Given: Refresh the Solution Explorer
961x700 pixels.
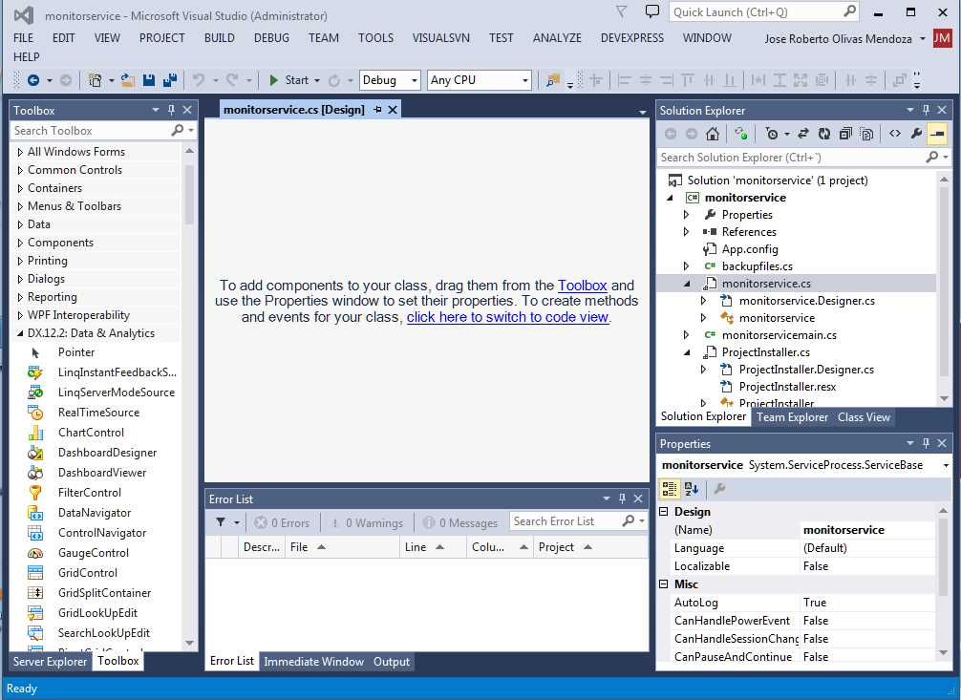Looking at the screenshot, I should [x=824, y=133].
